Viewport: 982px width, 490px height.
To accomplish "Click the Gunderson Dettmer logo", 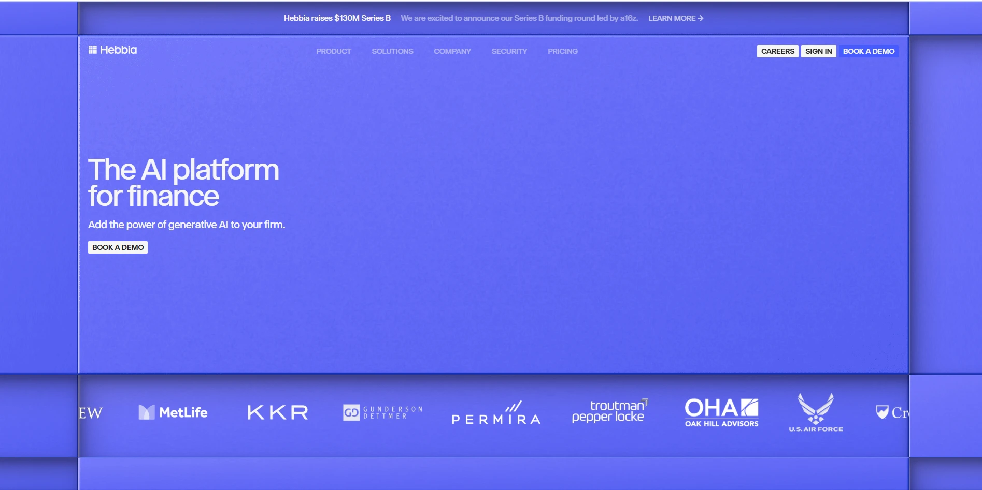I will click(x=382, y=412).
